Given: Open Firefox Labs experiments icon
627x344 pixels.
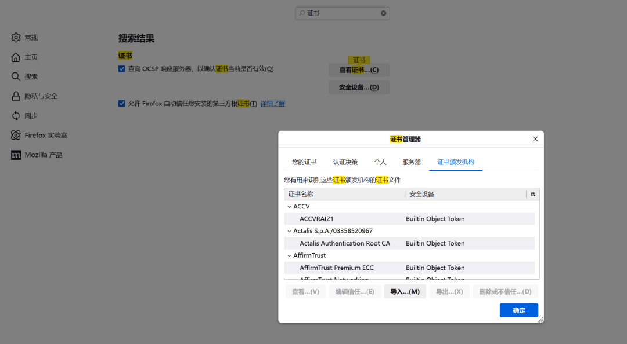Looking at the screenshot, I should pyautogui.click(x=16, y=136).
